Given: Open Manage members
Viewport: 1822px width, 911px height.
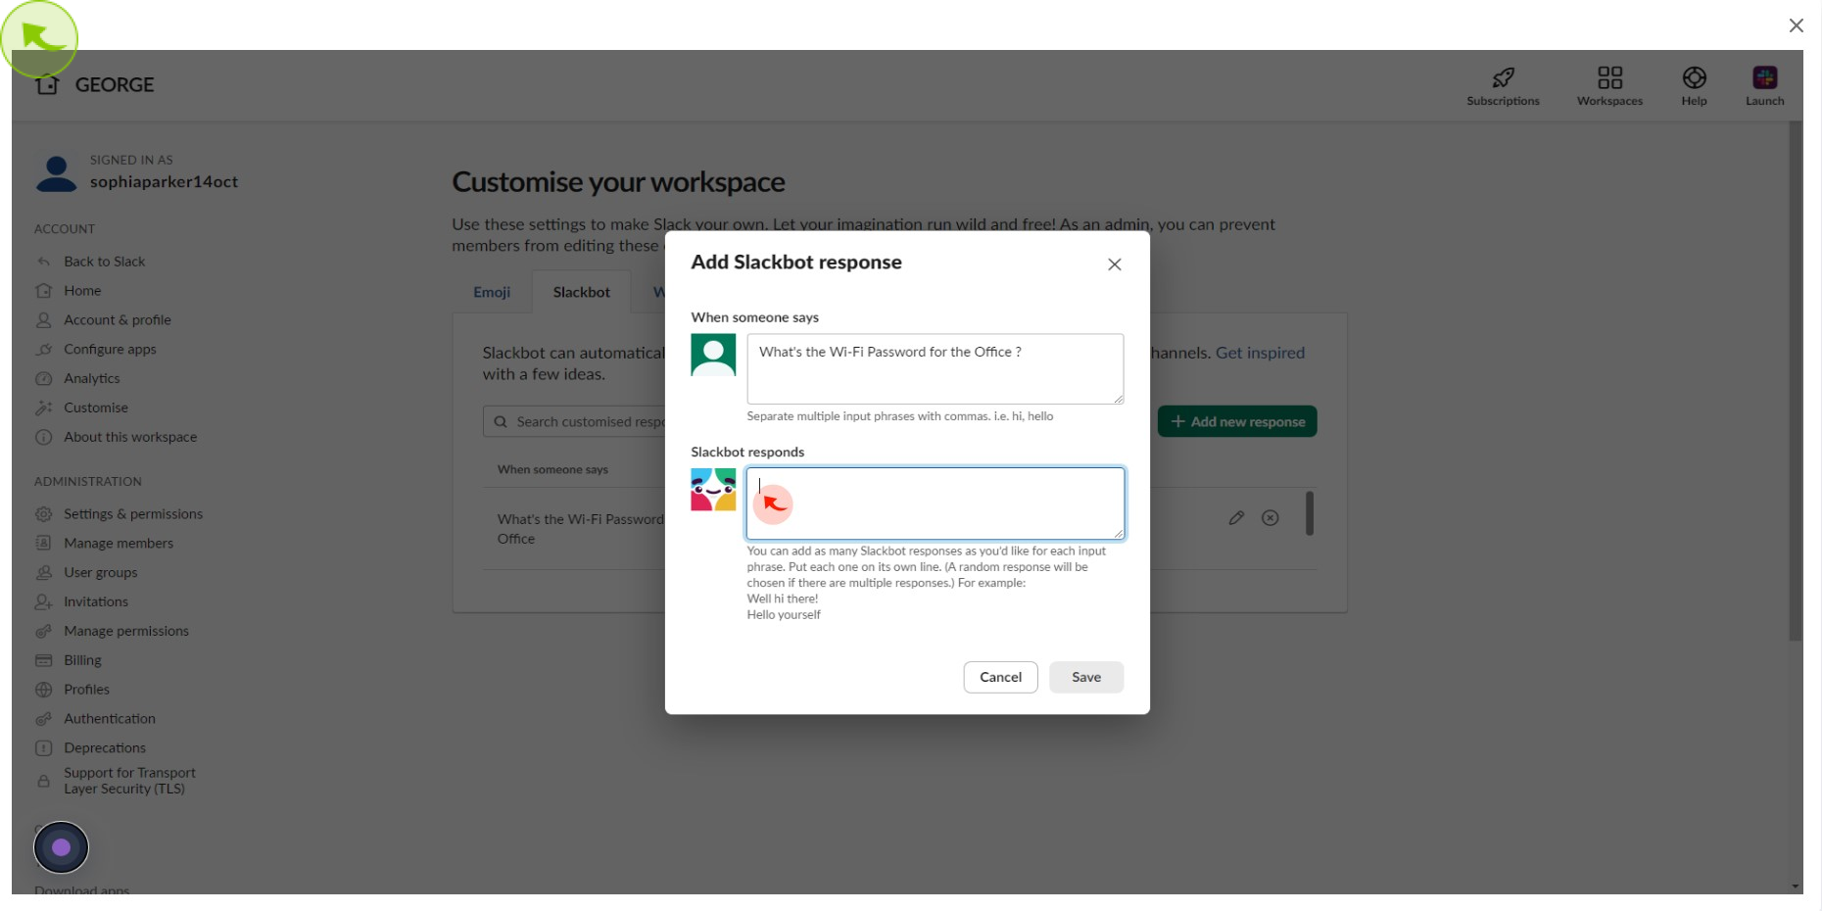Looking at the screenshot, I should pyautogui.click(x=118, y=544).
